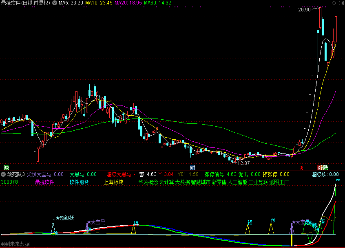Viewport: 345px width, 248px height.
Task: Click the red-orange marker beside 跌
Action: coord(320,168)
